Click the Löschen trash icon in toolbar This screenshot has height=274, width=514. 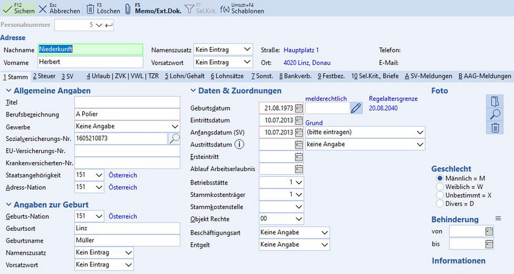pos(90,9)
